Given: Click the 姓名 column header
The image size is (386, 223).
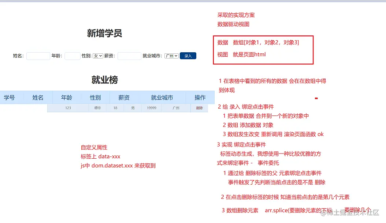Looking at the screenshot, I should tap(38, 98).
